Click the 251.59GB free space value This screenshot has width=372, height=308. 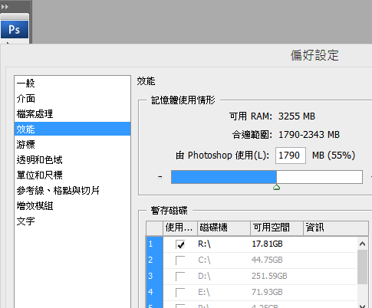269,276
